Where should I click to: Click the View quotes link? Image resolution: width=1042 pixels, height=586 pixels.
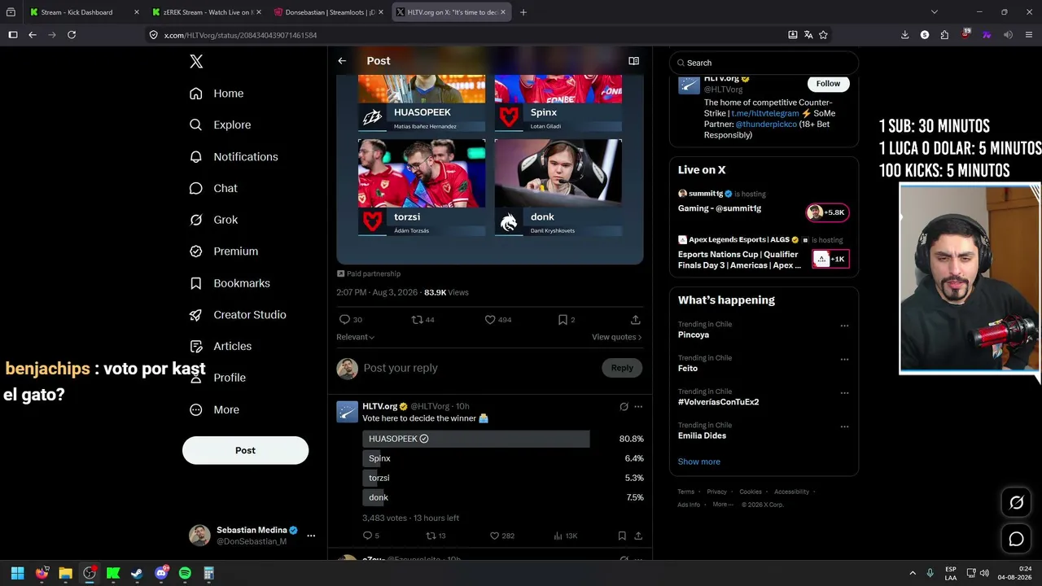click(616, 337)
